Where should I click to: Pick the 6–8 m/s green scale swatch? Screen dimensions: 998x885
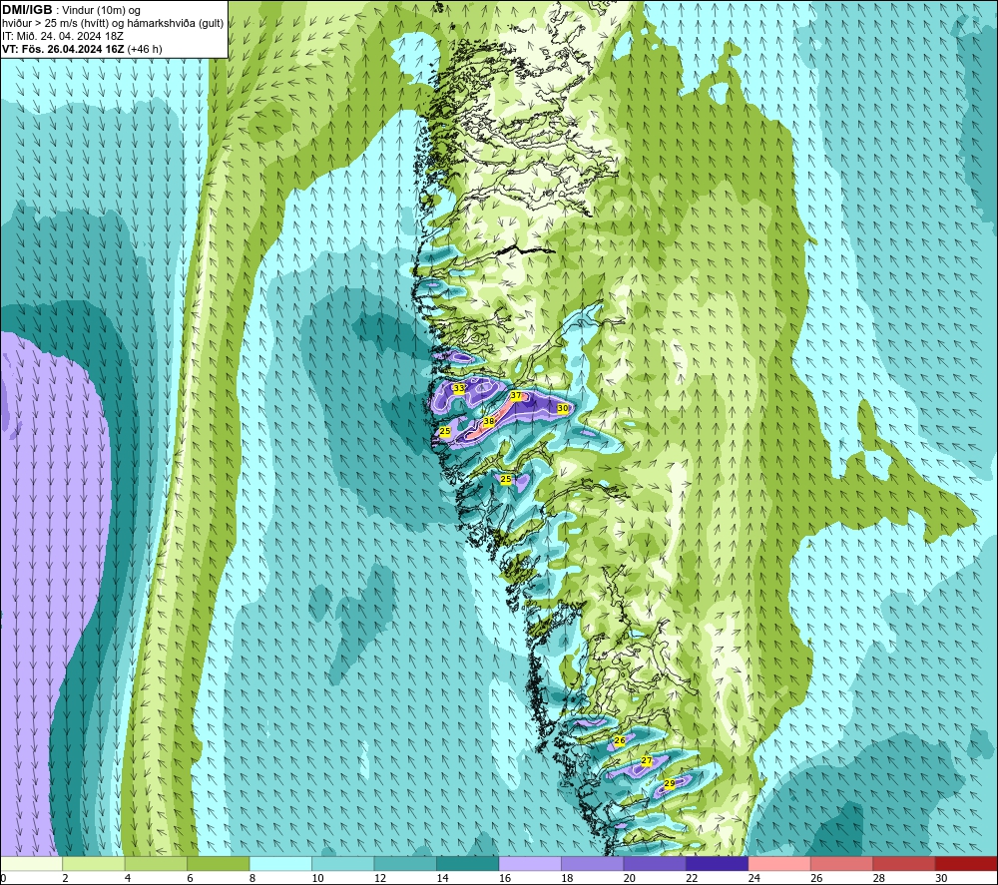(x=219, y=863)
